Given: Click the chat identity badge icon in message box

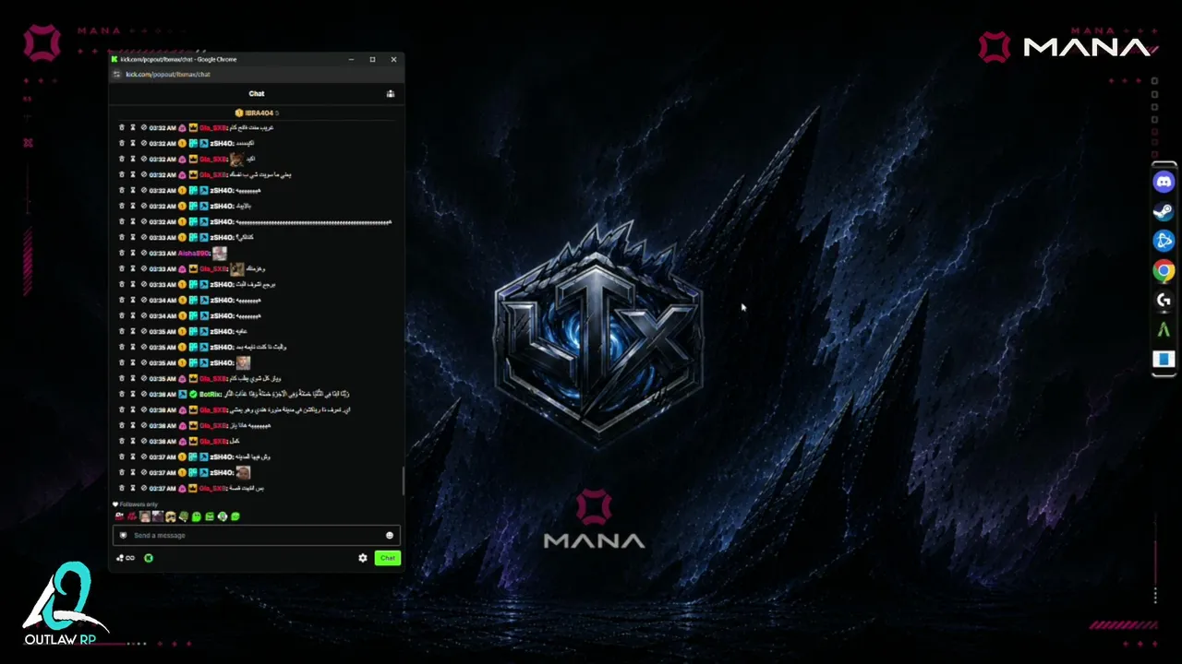Looking at the screenshot, I should (x=123, y=535).
